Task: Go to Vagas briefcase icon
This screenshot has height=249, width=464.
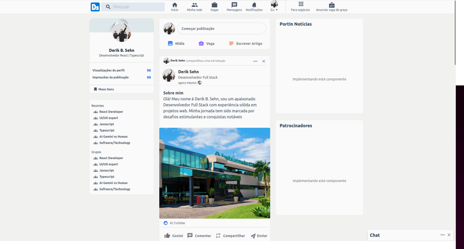Action: (214, 5)
